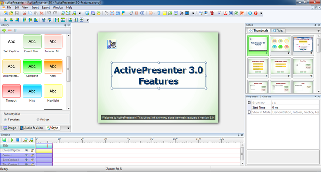
Task: Click the Save floppy disk icon
Action: coord(17,13)
